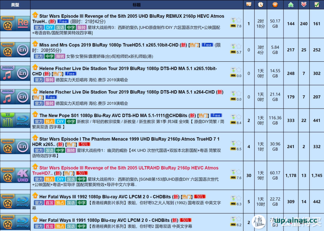
Task: Download the Revenge of the Sith ULTRAHD torrent
Action: click(233, 172)
